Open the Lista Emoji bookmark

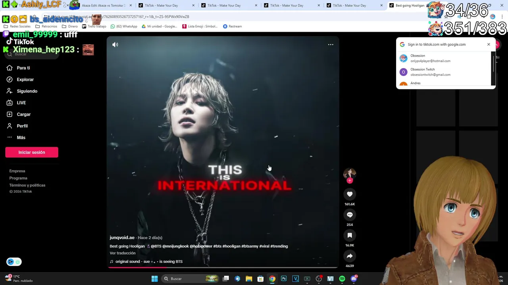tap(200, 27)
